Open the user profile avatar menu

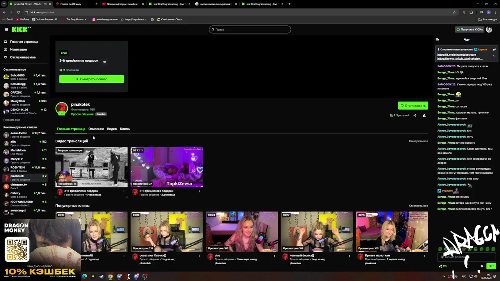(489, 30)
